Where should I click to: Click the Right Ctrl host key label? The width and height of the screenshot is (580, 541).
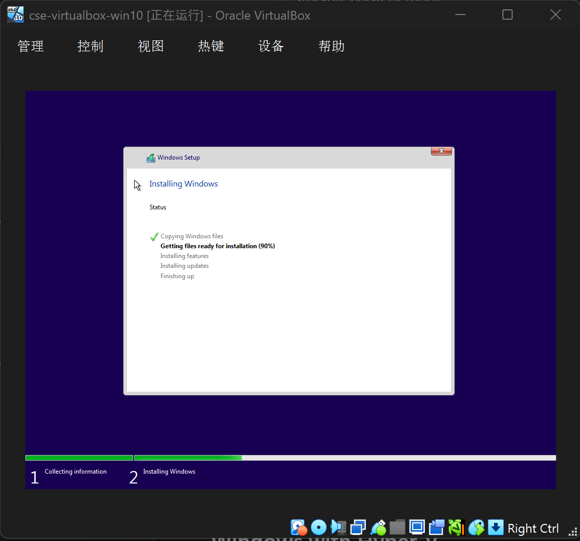(533, 528)
